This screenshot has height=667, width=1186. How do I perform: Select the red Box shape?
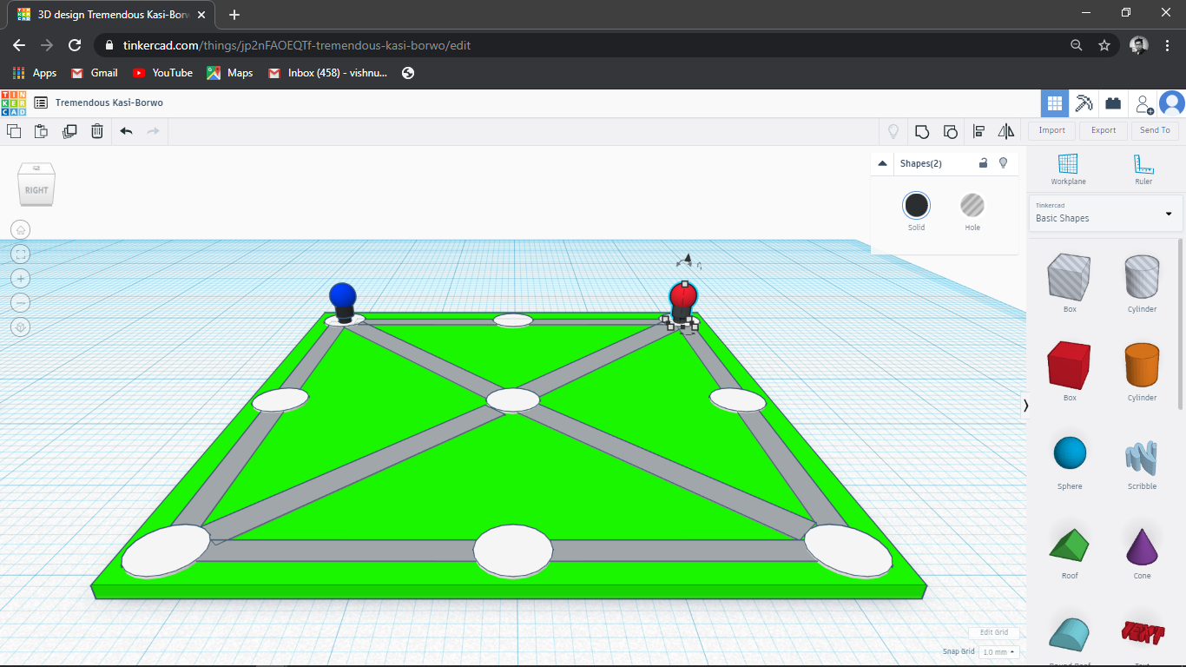[x=1070, y=366]
